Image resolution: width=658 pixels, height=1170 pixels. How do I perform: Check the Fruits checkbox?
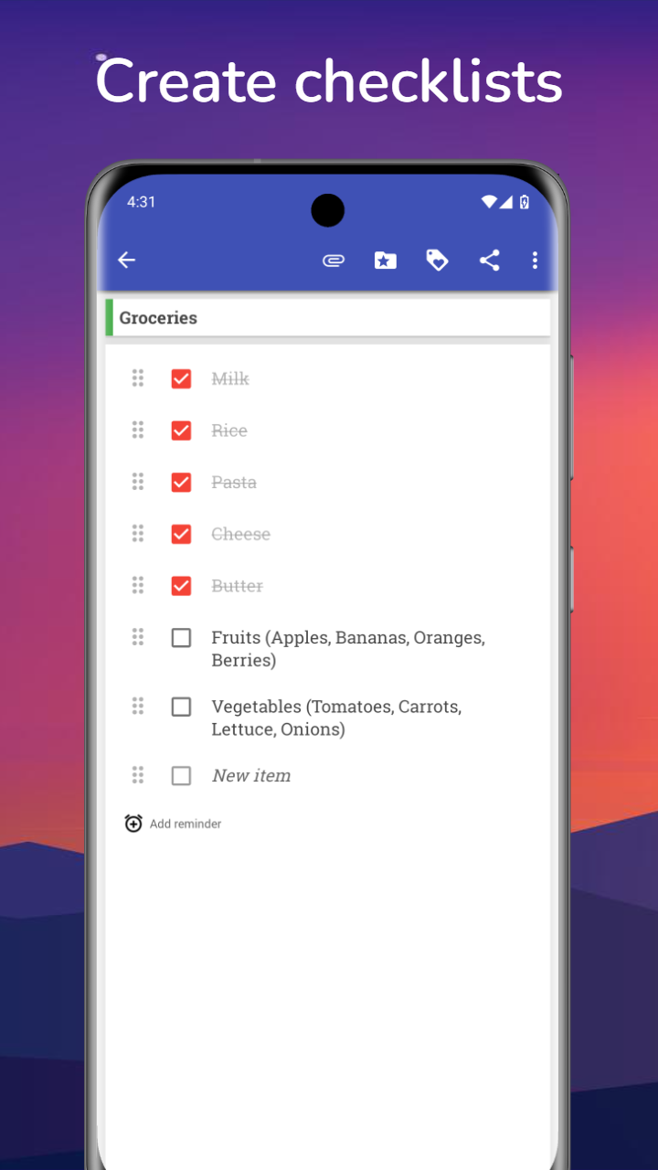click(181, 637)
